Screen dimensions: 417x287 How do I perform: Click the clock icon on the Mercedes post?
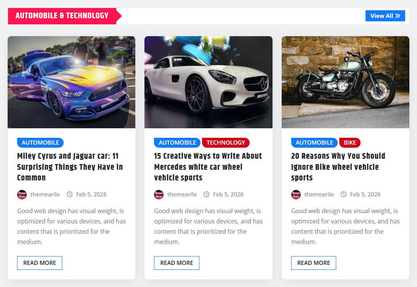(x=206, y=195)
